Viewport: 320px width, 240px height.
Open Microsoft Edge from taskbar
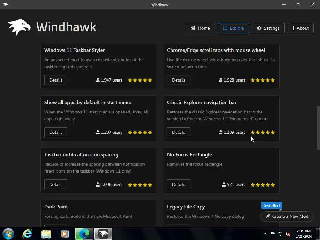tap(84, 234)
